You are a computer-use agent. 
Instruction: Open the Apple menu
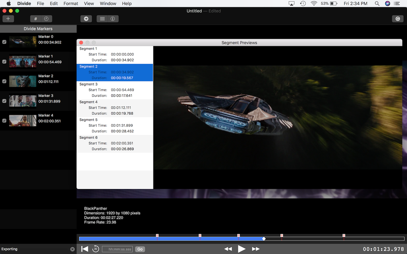click(8, 3)
